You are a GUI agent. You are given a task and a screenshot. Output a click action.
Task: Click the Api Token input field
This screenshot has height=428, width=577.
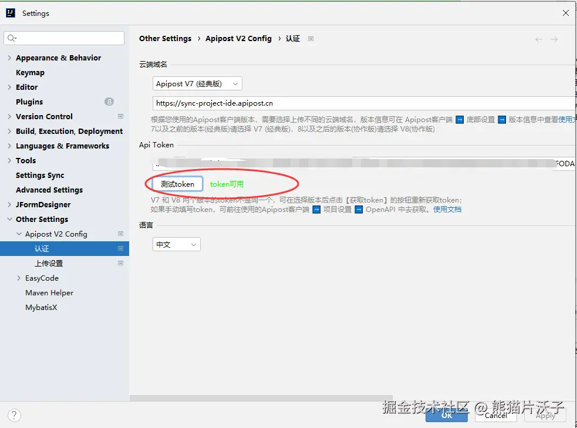[365, 163]
